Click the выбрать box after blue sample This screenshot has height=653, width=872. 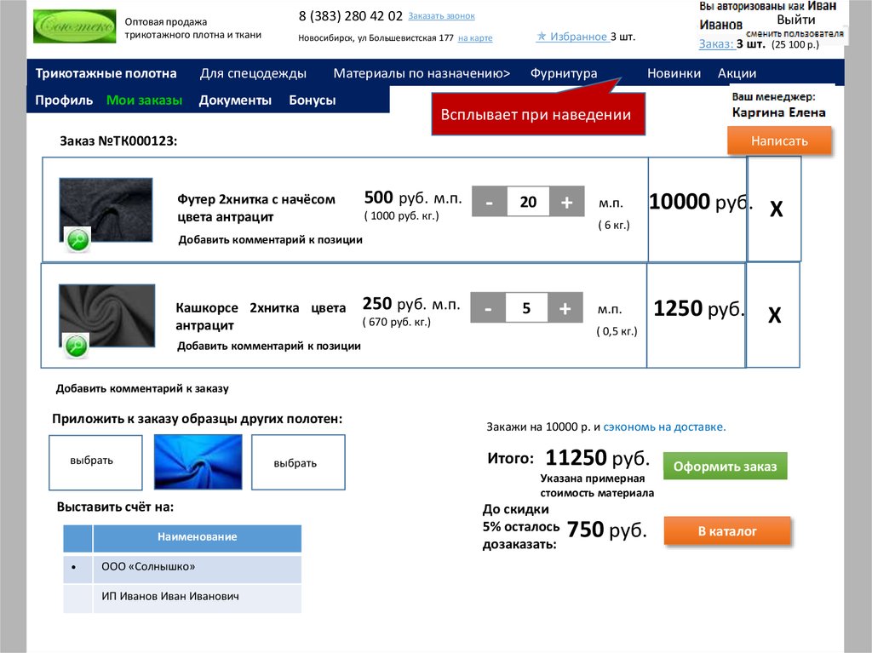coord(298,462)
